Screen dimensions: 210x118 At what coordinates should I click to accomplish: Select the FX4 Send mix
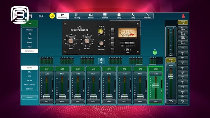(183, 43)
